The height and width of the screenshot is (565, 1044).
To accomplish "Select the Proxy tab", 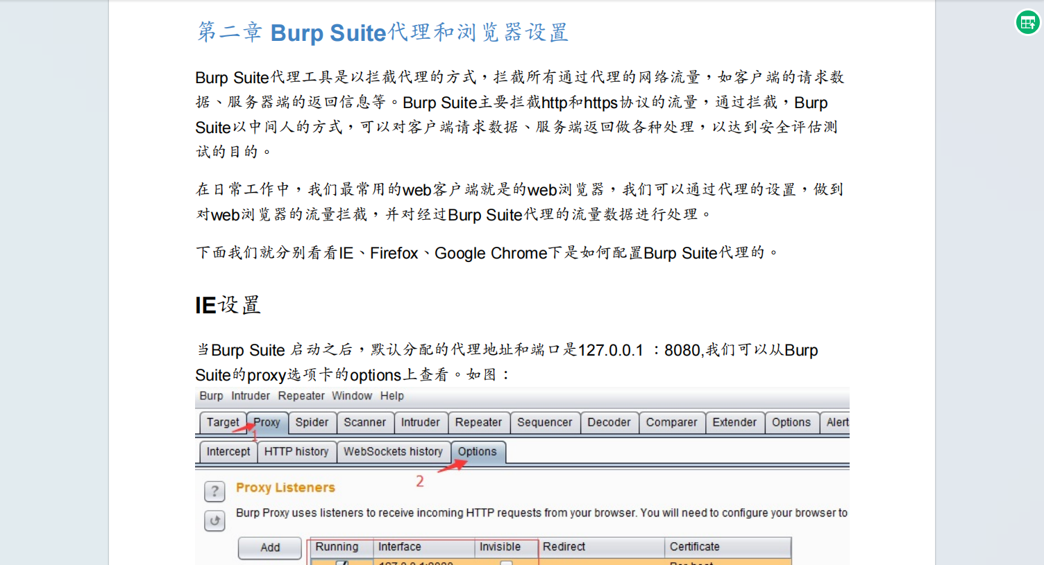I will click(267, 422).
